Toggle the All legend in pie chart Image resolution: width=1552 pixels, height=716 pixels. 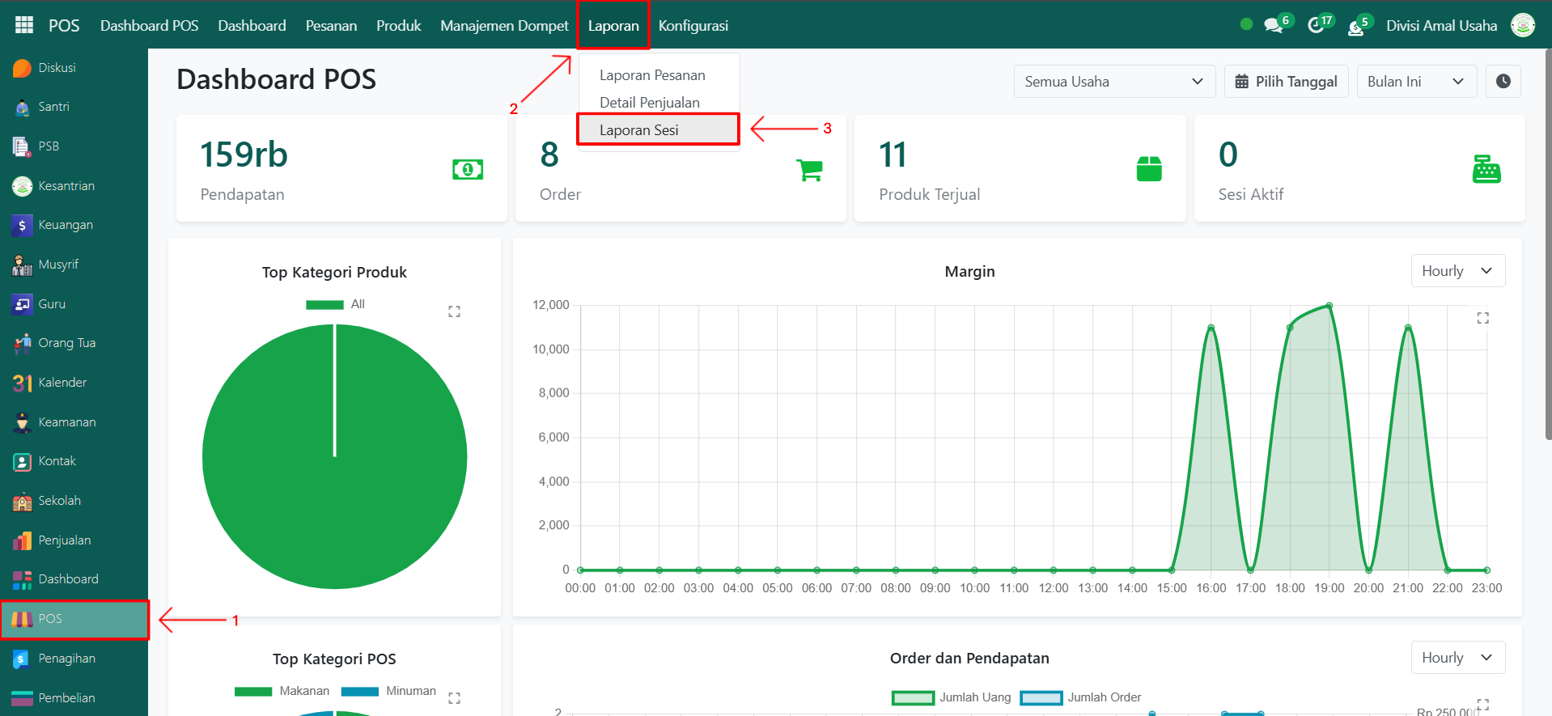click(x=335, y=304)
